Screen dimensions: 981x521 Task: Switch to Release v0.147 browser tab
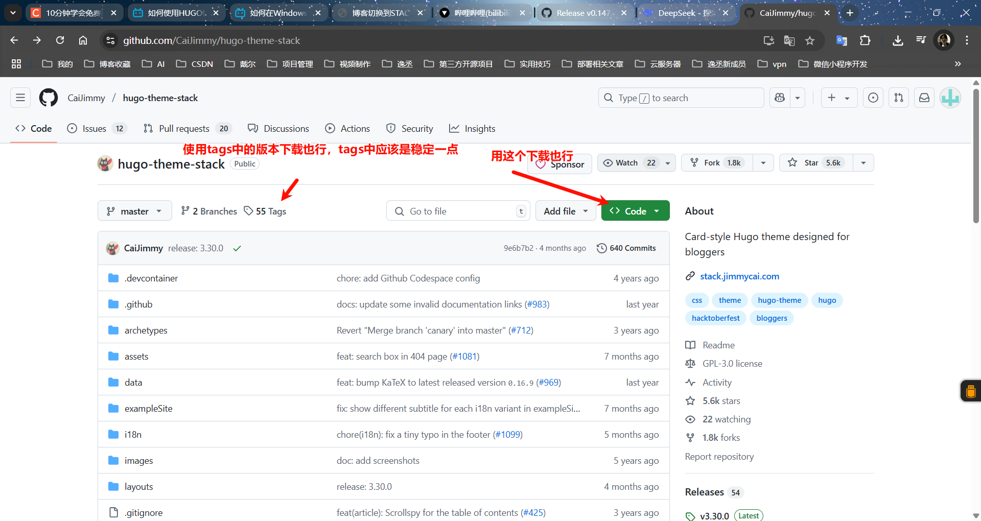pos(583,13)
